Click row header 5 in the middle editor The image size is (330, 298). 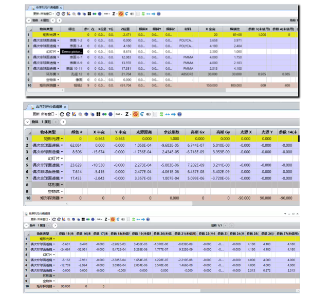pyautogui.click(x=28, y=165)
